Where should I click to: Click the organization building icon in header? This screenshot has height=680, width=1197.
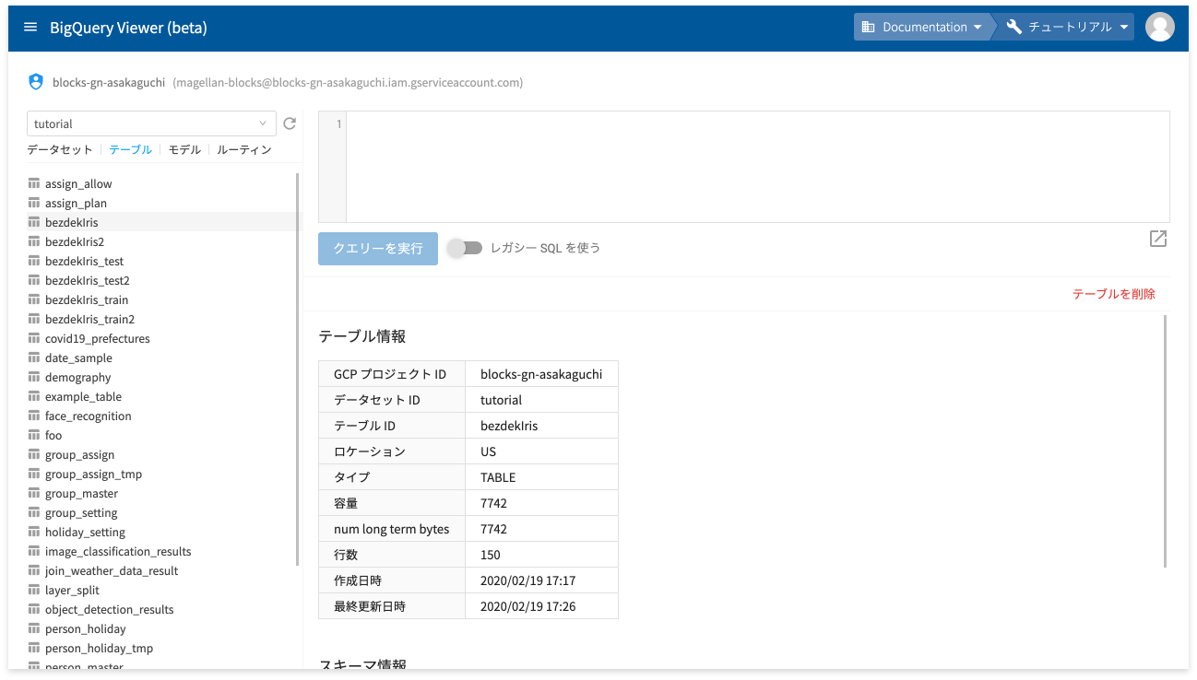pos(868,27)
